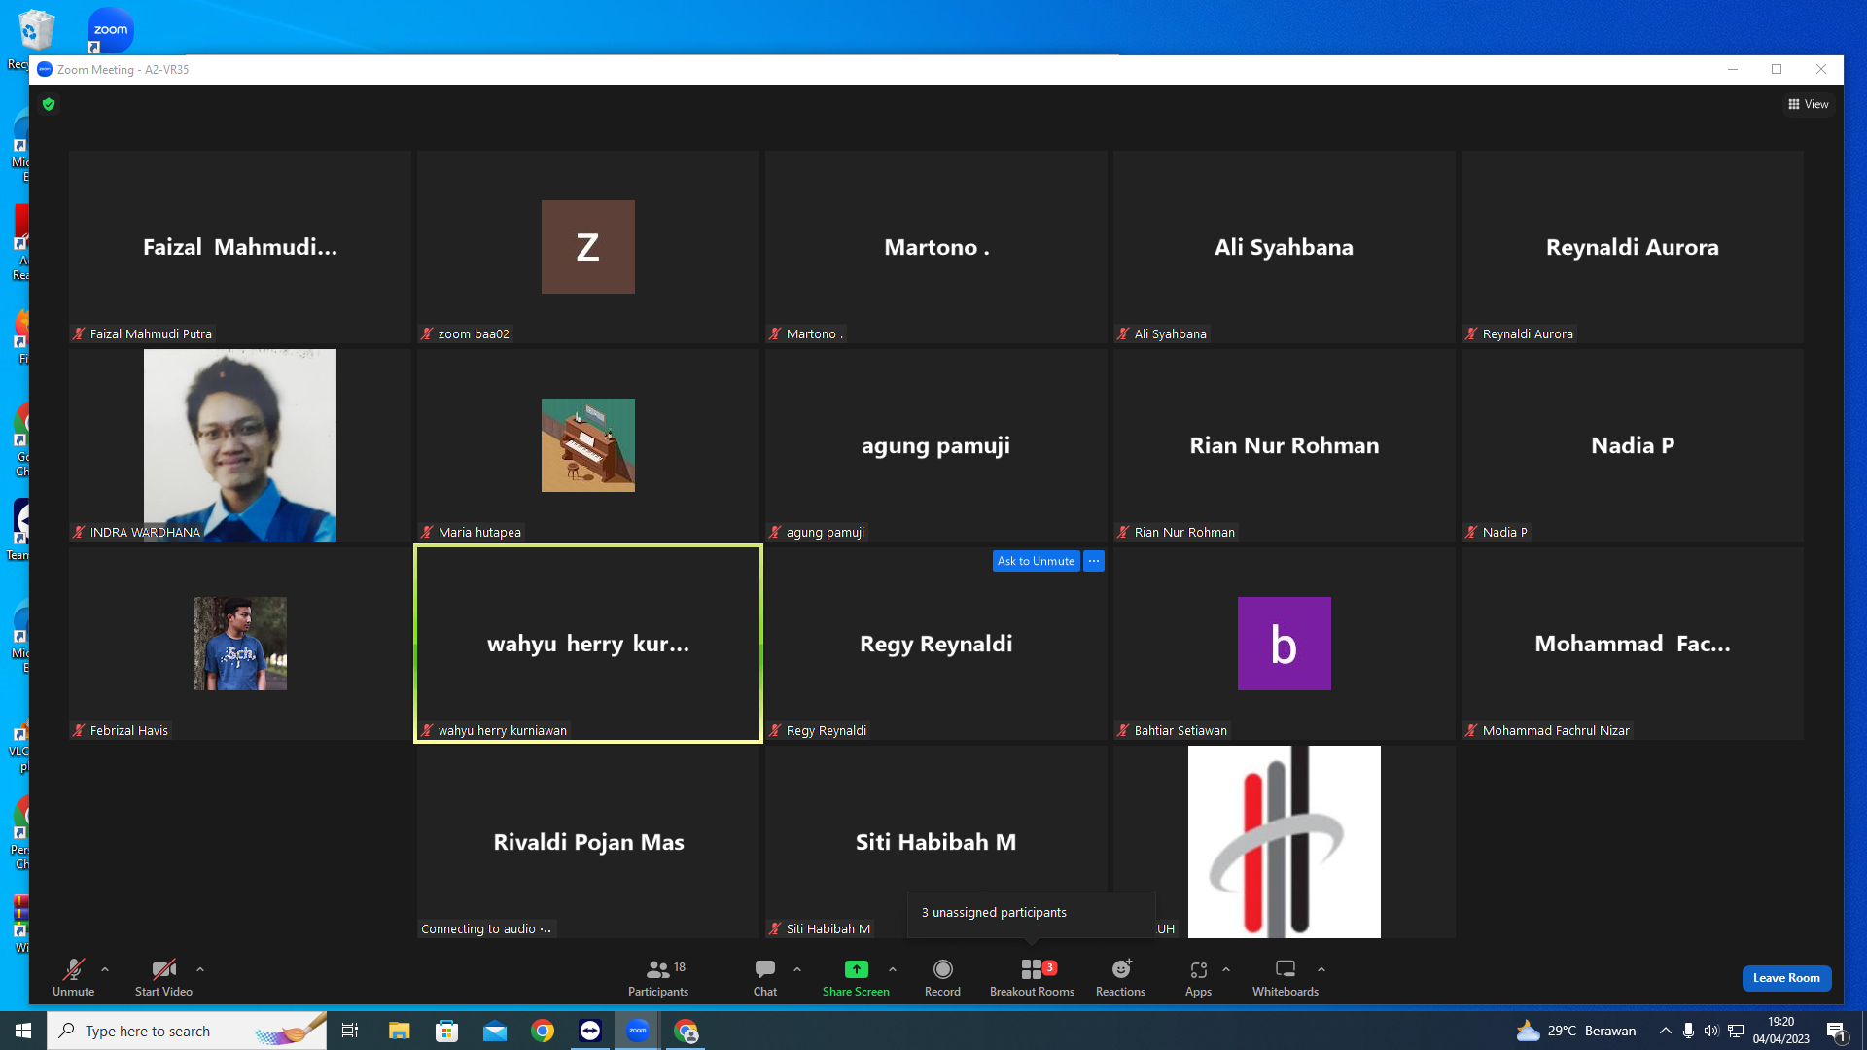
Task: Open the notification center
Action: tap(1837, 1031)
